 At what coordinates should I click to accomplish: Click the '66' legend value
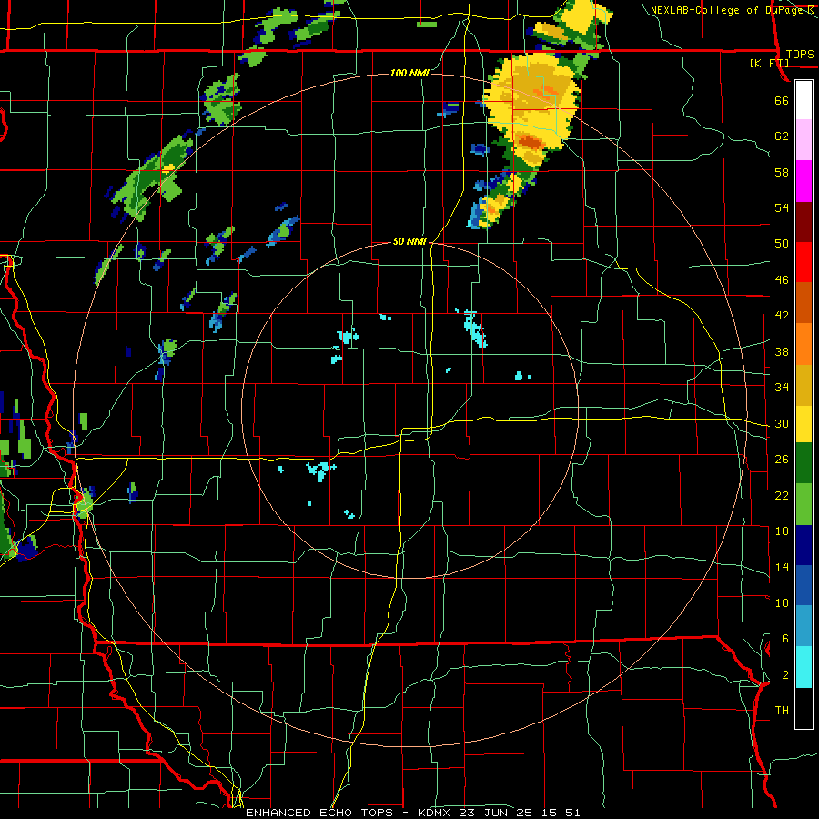click(782, 100)
